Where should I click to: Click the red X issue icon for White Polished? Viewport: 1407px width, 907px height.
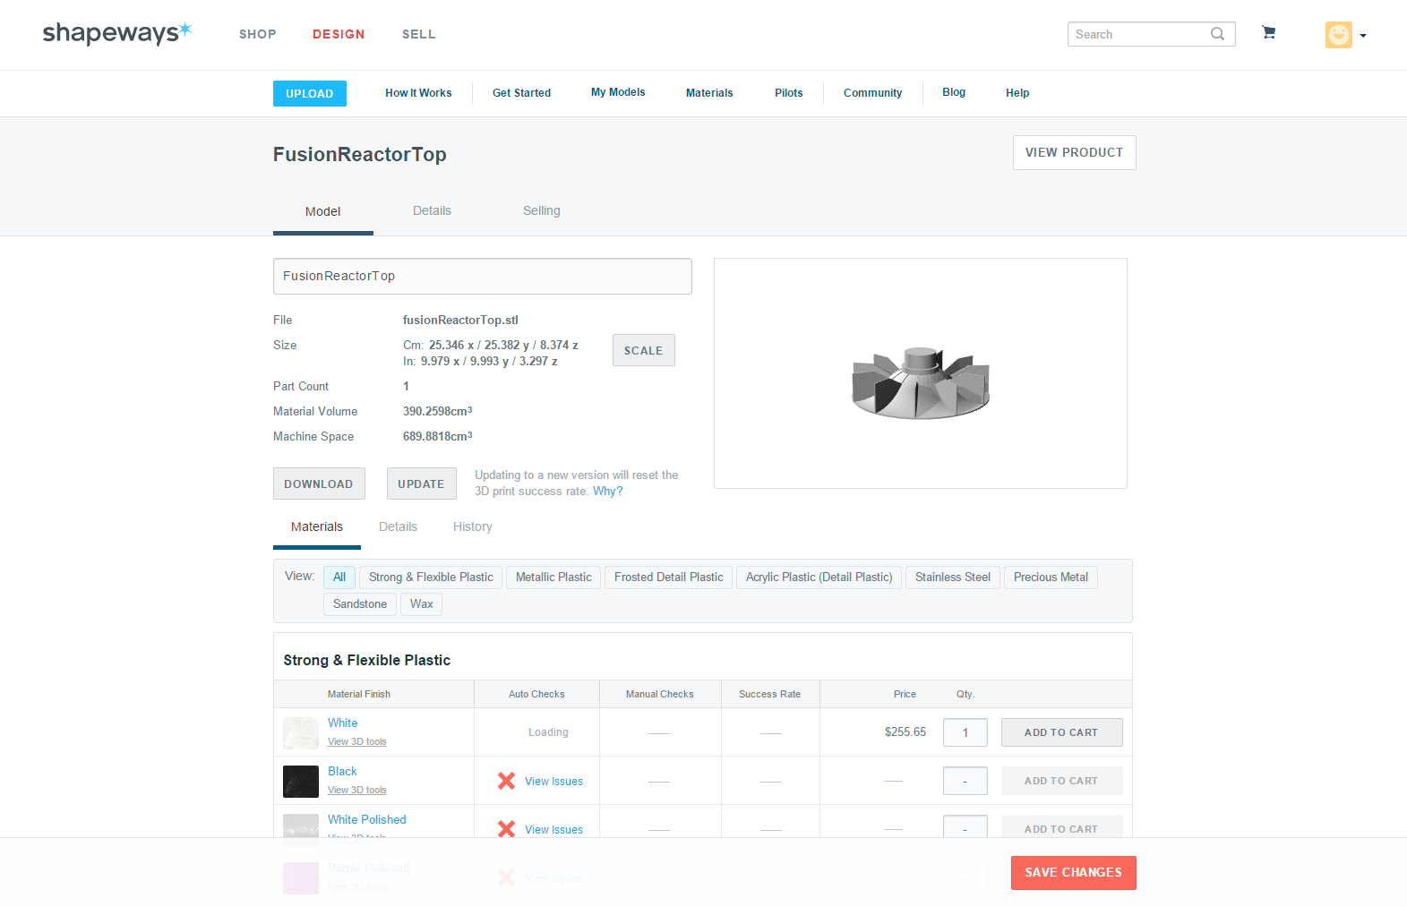506,829
